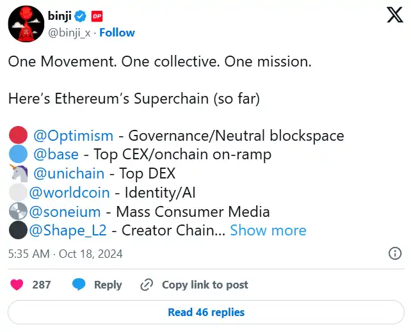Expand tweet with Show more
This screenshot has width=411, height=332.
[268, 230]
